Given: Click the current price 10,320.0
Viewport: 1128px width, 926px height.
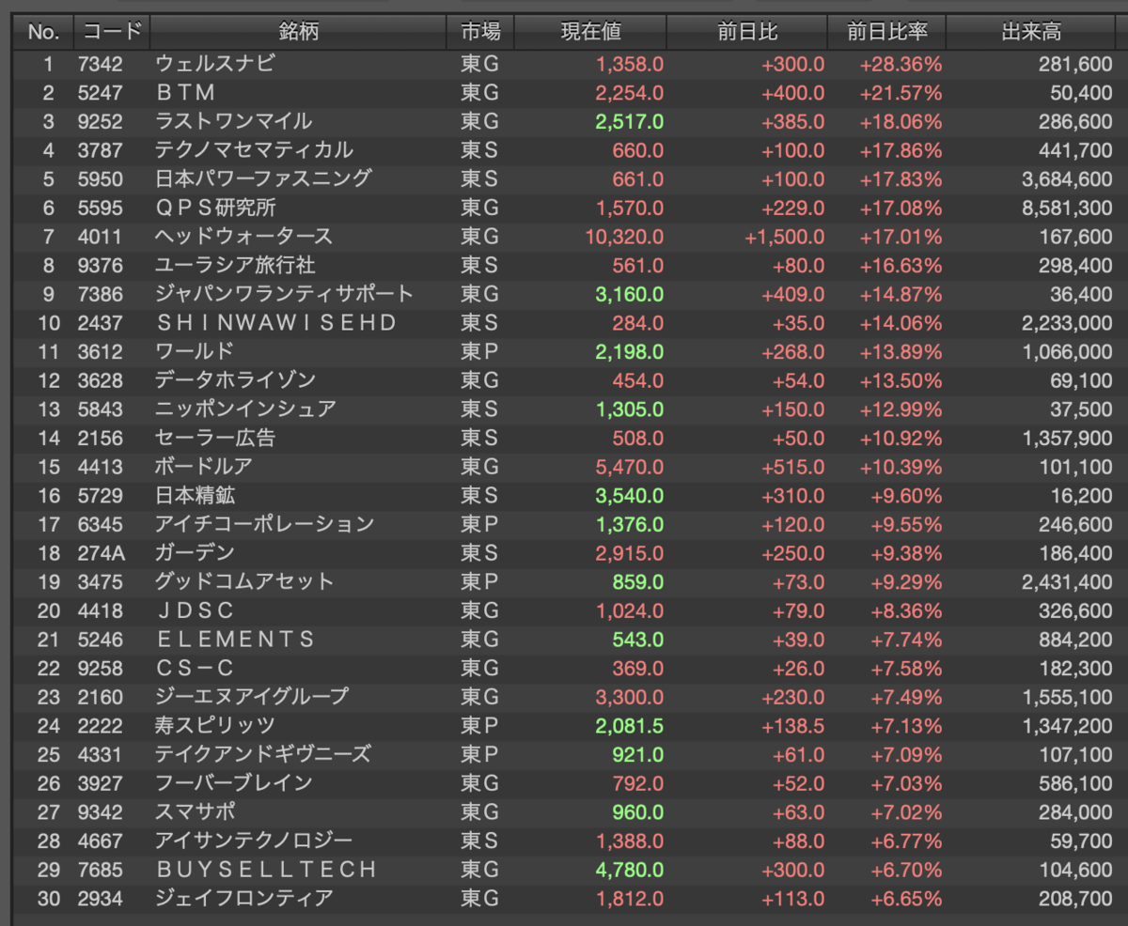Looking at the screenshot, I should pyautogui.click(x=624, y=237).
